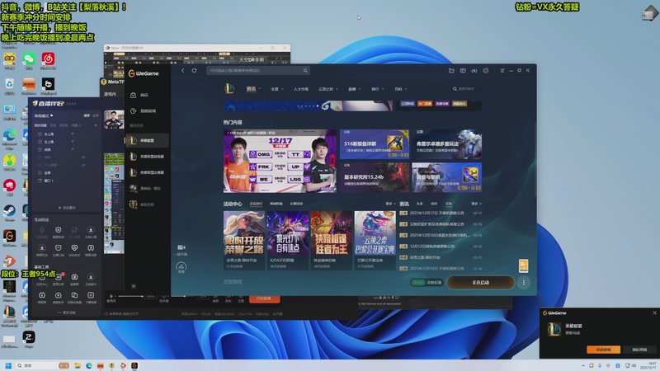Click League of Legends logo in page header
660x371 pixels.
(x=229, y=89)
